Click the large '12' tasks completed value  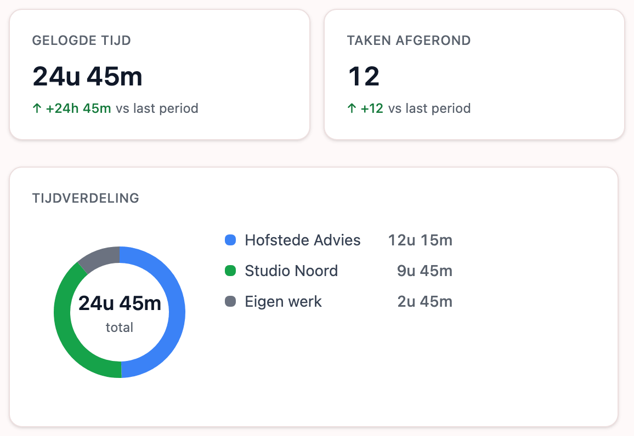click(x=364, y=76)
